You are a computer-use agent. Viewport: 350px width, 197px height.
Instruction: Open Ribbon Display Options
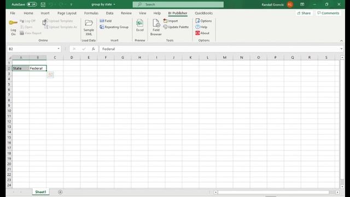click(302, 4)
